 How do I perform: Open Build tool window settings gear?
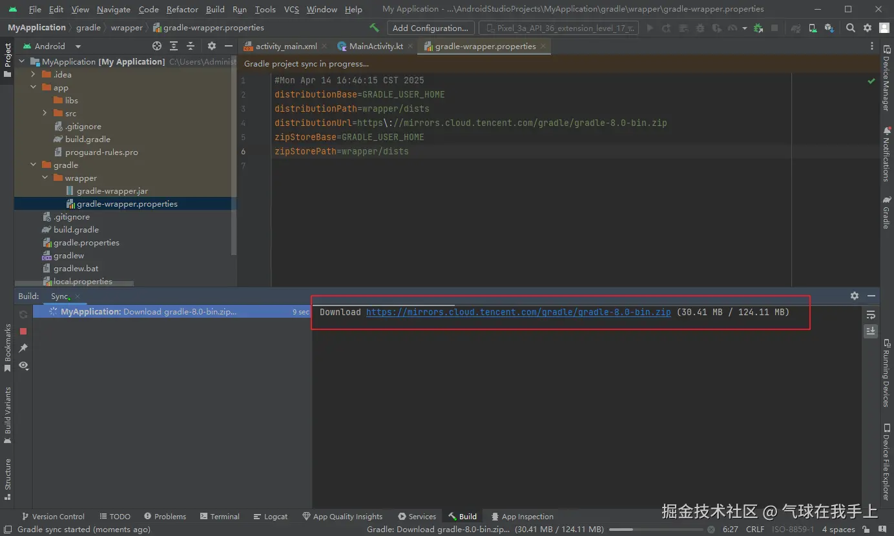(855, 296)
